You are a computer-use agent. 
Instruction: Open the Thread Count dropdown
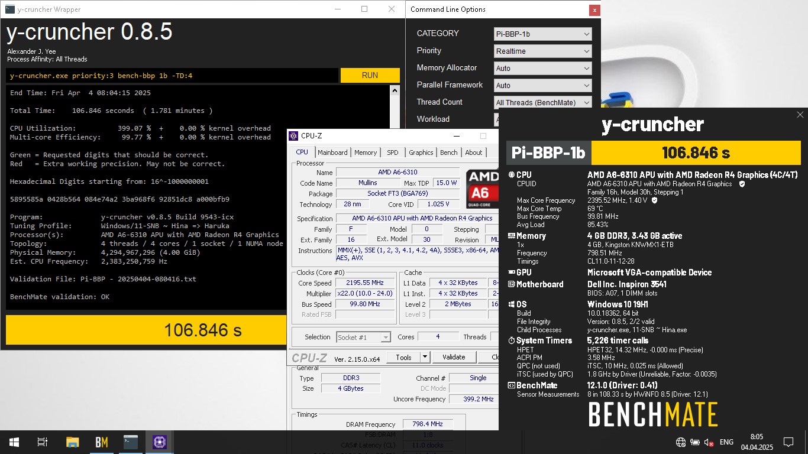(542, 102)
